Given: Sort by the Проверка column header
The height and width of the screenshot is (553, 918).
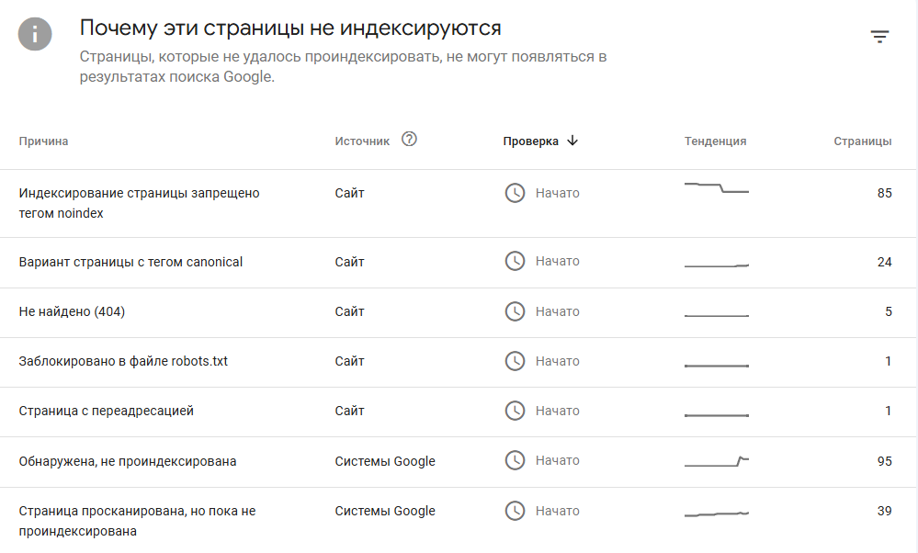Looking at the screenshot, I should (530, 141).
